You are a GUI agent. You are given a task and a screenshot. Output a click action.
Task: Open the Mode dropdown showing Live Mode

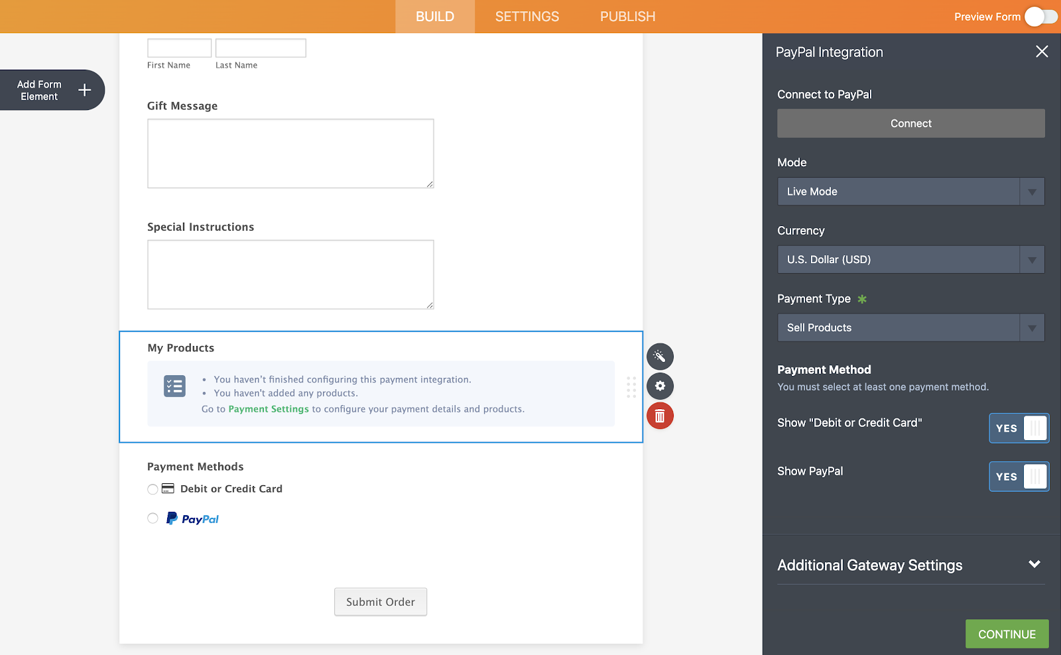coord(910,192)
